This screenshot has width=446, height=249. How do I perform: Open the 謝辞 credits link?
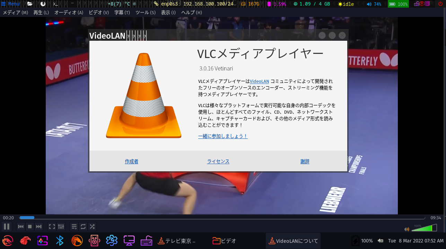click(305, 161)
